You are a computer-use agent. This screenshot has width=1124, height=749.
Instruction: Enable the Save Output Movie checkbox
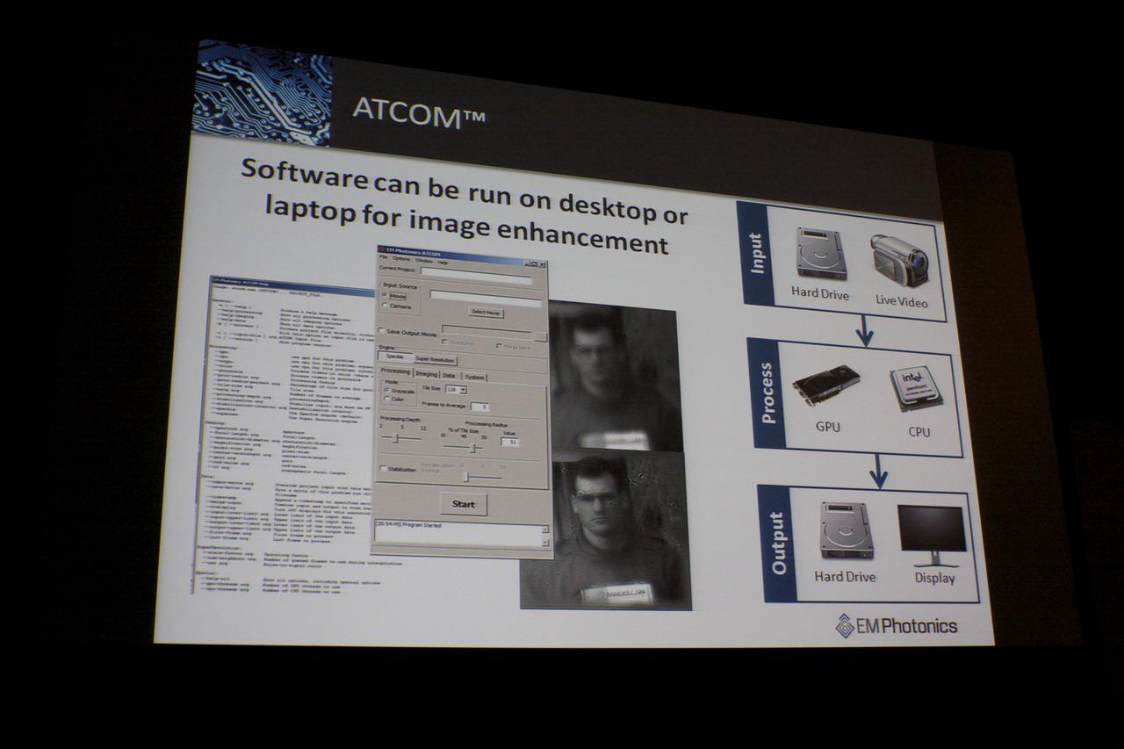click(381, 330)
